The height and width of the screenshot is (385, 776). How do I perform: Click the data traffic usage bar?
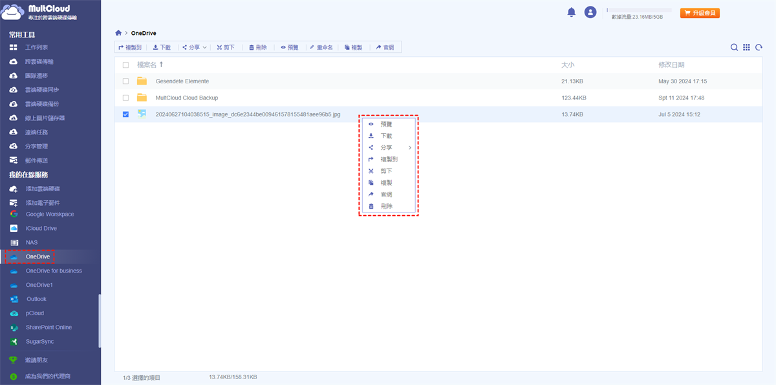click(x=639, y=10)
